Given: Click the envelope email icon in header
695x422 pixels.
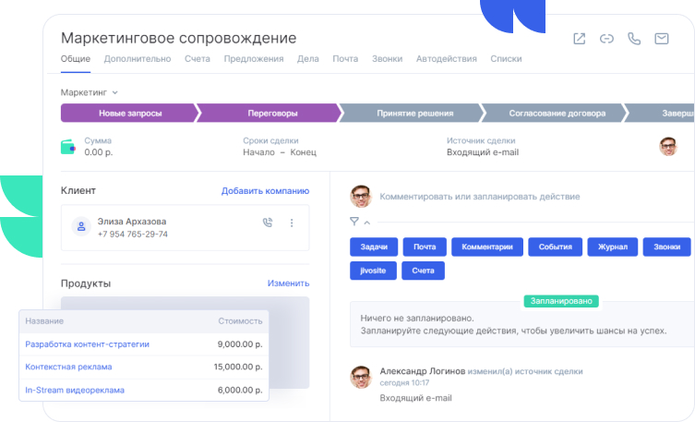Looking at the screenshot, I should (x=662, y=39).
